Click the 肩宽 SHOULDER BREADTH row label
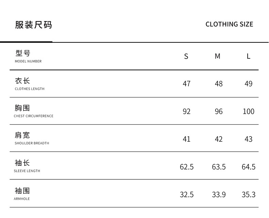The width and height of the screenshot is (269, 218). 32,138
